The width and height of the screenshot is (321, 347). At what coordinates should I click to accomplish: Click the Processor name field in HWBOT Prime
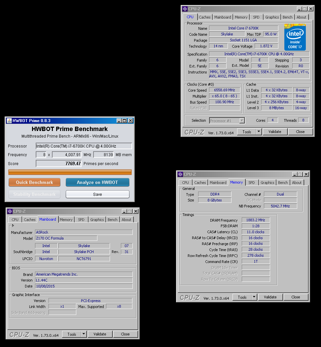[84, 146]
